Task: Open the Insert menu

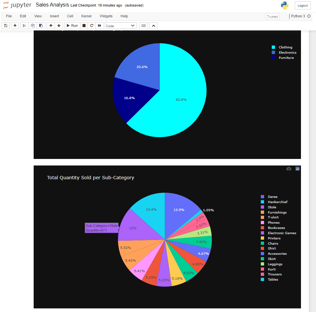Action: coord(55,16)
